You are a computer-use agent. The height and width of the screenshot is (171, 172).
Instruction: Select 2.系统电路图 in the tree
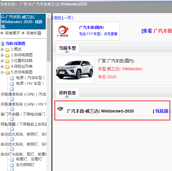click(22, 55)
